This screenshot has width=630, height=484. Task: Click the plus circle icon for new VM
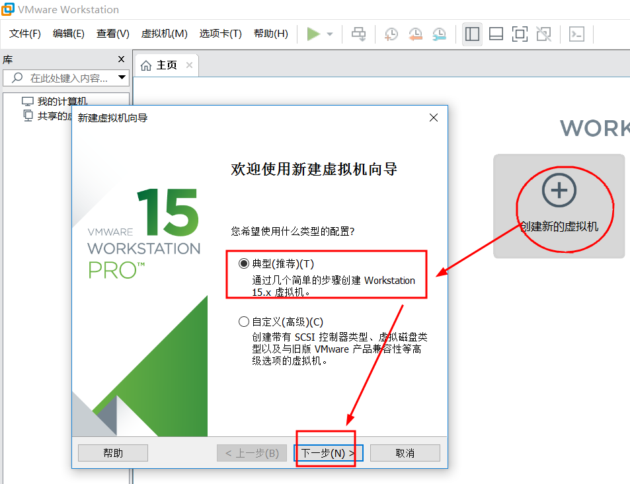point(559,190)
